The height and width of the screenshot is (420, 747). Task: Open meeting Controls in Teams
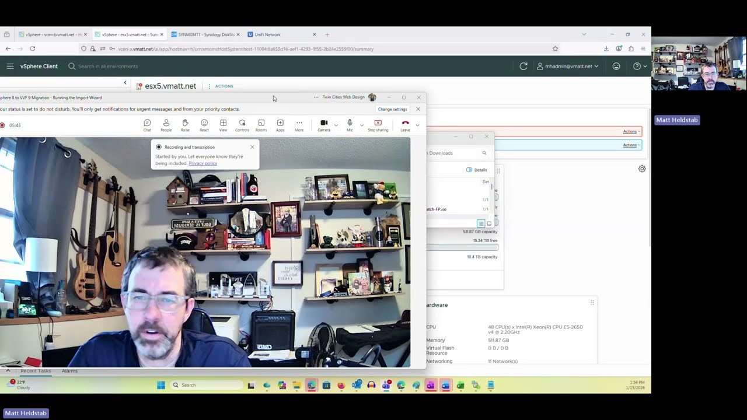(242, 125)
